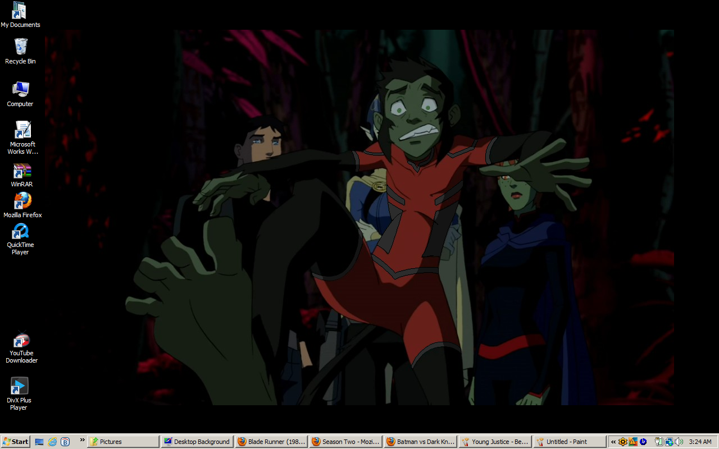719x449 pixels.
Task: Open QuickTime Player shortcut
Action: (x=20, y=231)
